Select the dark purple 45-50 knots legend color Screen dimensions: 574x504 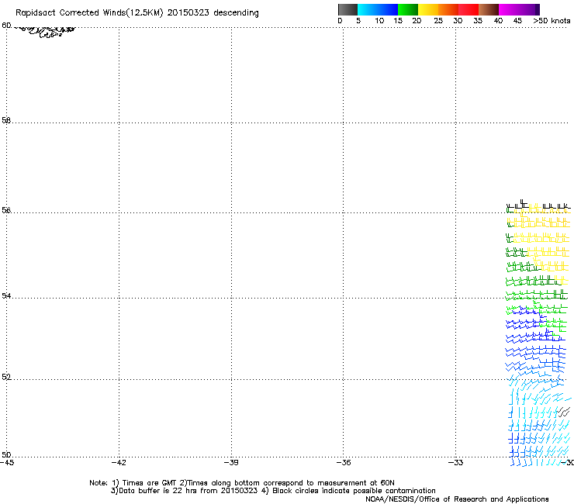point(529,9)
